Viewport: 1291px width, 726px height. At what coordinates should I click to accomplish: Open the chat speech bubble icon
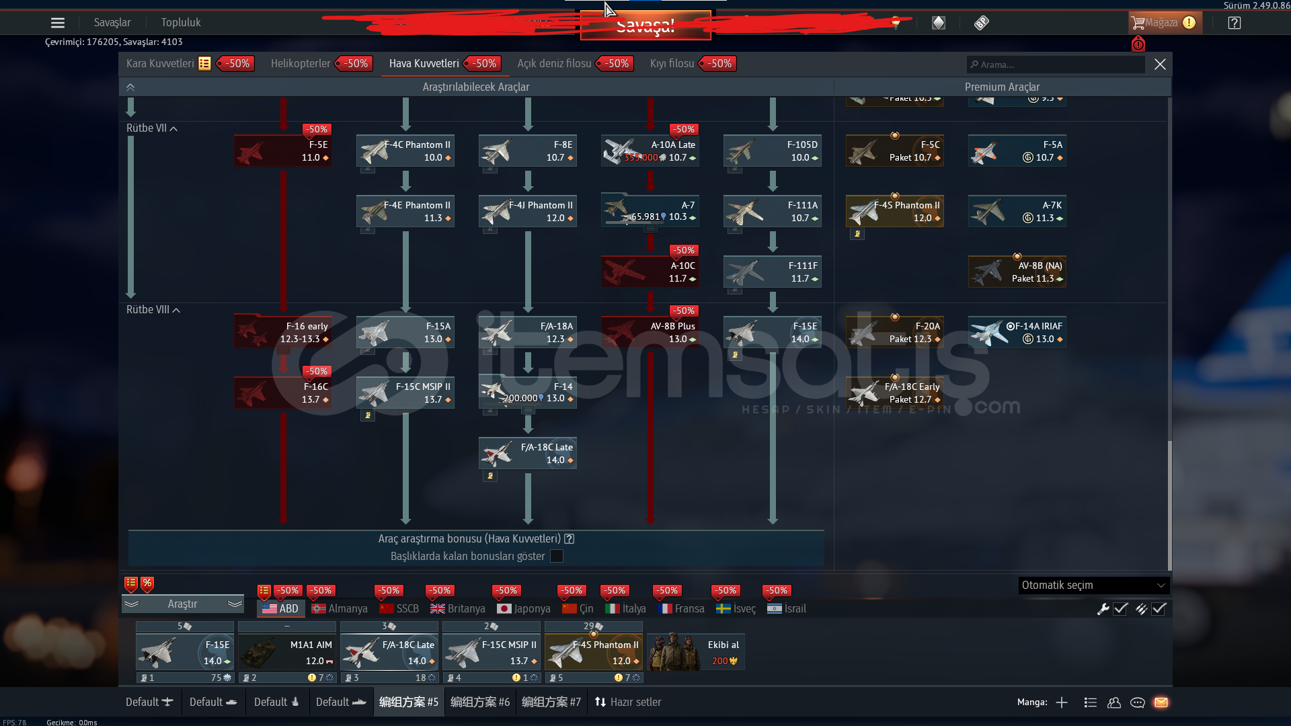pyautogui.click(x=1138, y=702)
